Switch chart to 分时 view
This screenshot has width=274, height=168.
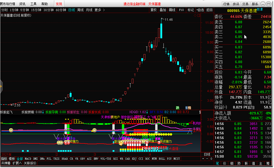pos(4,10)
